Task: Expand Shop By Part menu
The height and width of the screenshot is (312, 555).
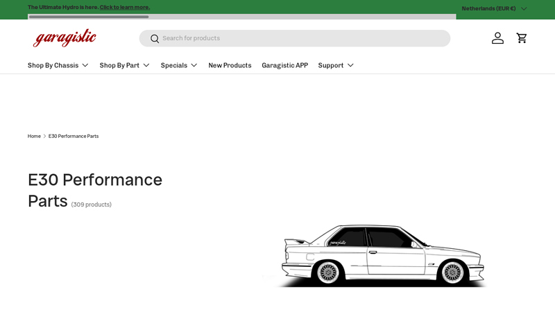Action: click(x=125, y=65)
